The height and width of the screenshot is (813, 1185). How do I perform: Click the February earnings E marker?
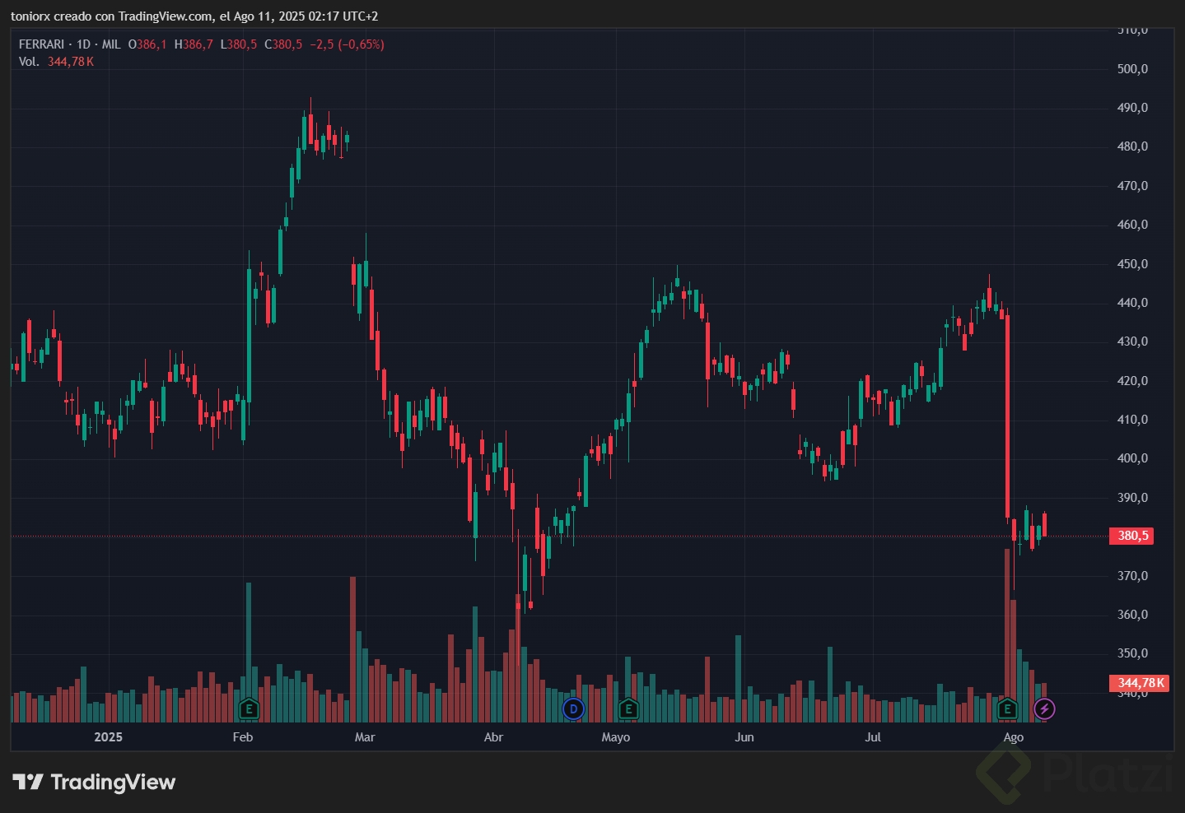point(249,708)
